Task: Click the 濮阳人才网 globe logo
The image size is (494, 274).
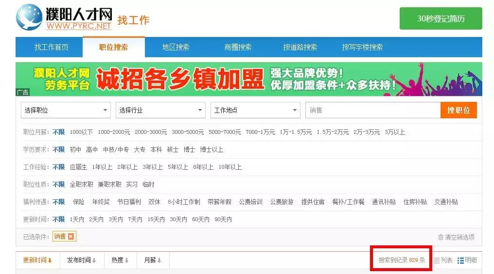Action: coord(29,17)
